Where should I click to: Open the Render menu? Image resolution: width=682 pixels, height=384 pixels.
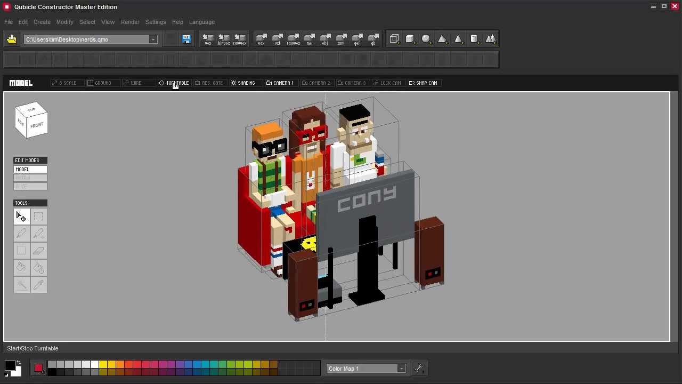point(130,22)
